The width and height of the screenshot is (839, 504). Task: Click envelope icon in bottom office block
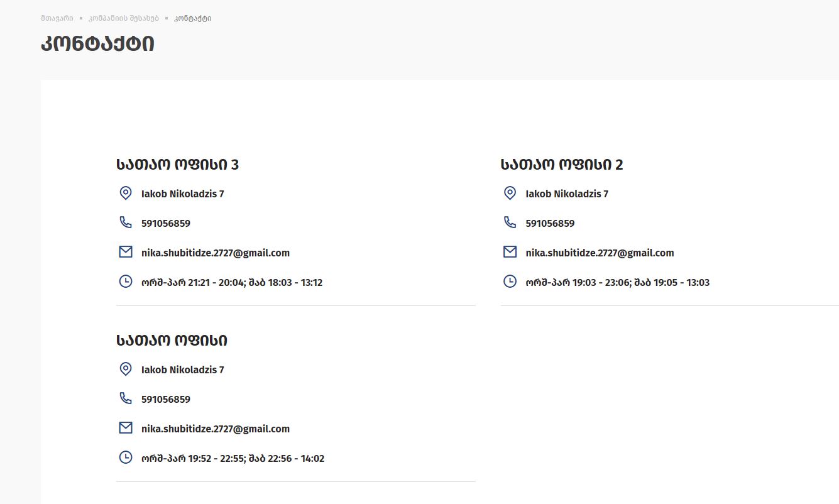tap(126, 428)
